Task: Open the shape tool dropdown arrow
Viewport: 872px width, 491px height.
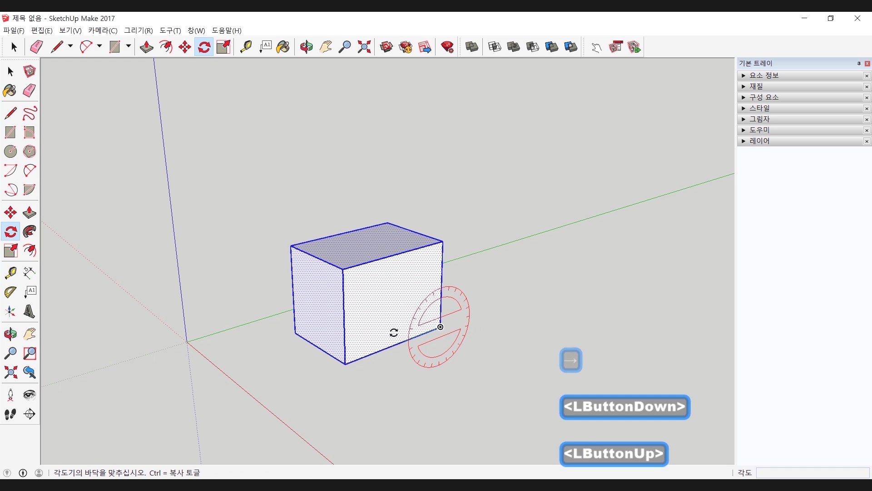Action: (x=129, y=46)
